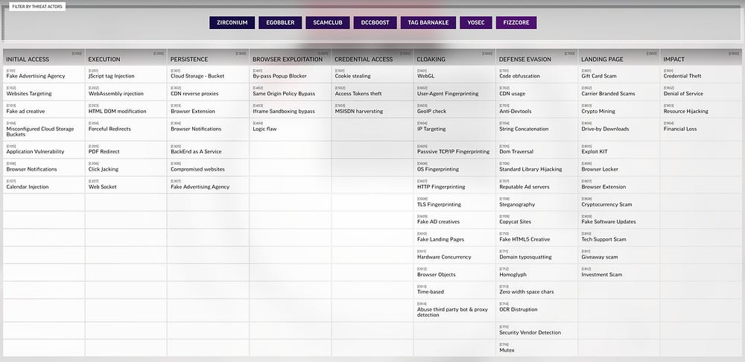The height and width of the screenshot is (362, 745).
Task: Open User-Agent Fingerprinting cell
Action: [x=454, y=92]
